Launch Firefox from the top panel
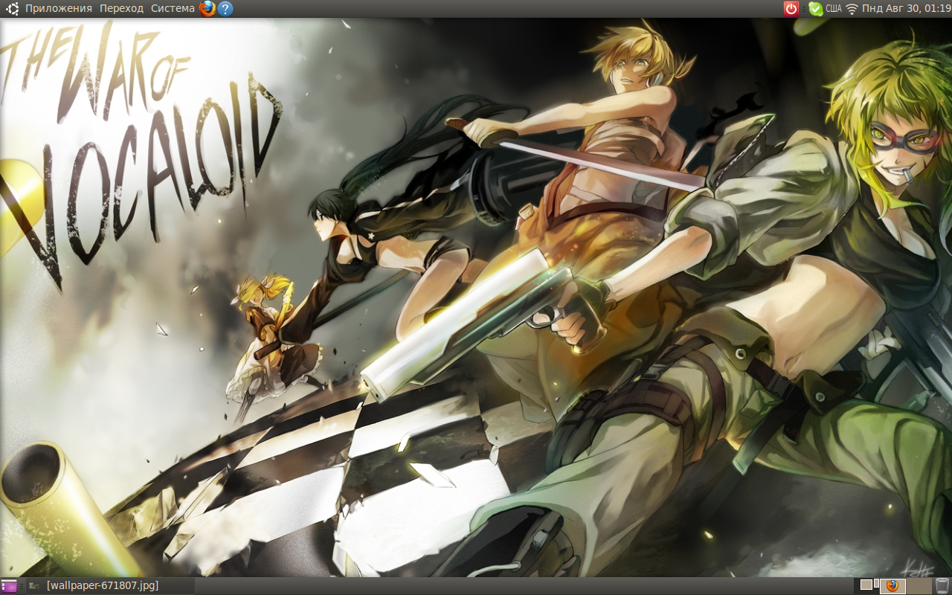The width and height of the screenshot is (952, 595). coord(208,9)
